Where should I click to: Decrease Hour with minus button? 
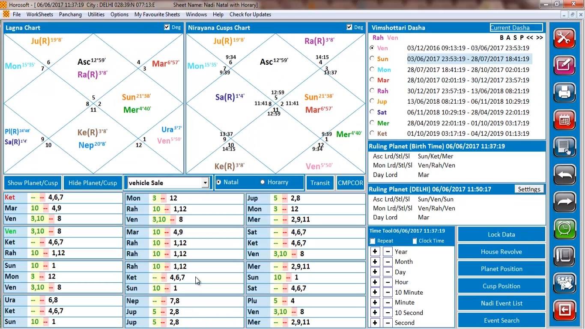click(x=387, y=282)
